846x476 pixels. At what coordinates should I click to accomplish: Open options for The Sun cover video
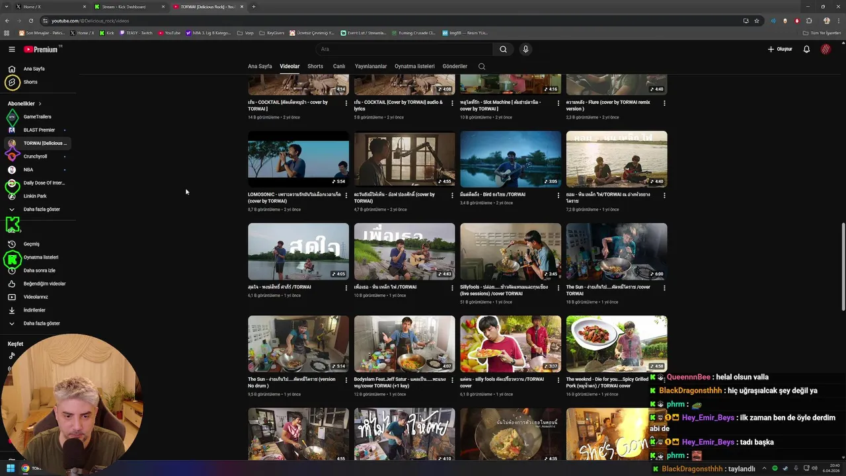(x=664, y=288)
